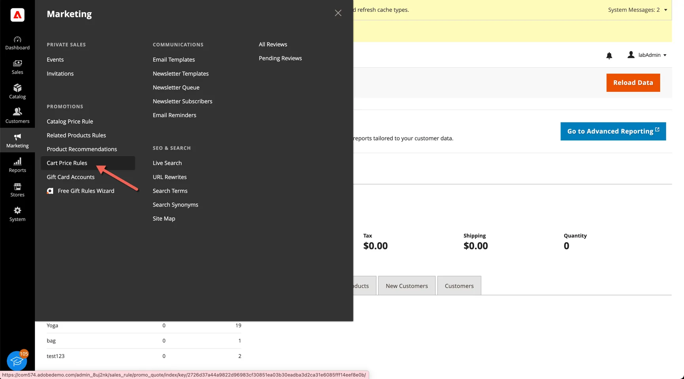Open Email Reminders

pos(175,115)
